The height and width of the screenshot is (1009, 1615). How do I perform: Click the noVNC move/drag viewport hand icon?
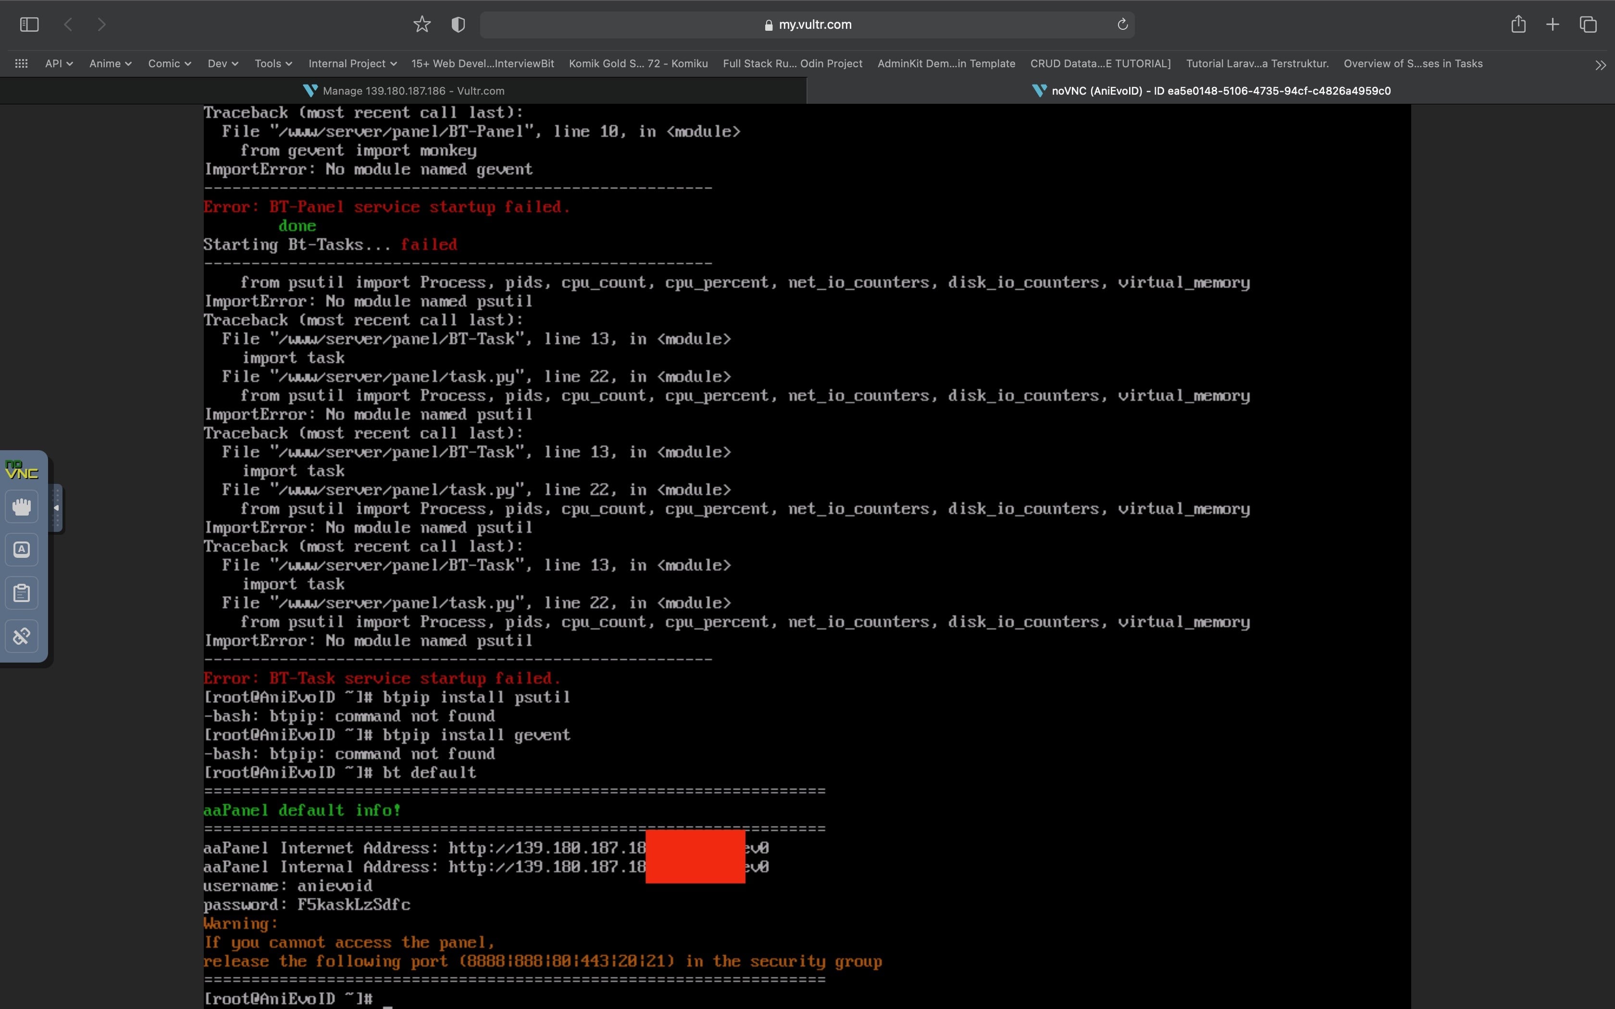coord(21,507)
